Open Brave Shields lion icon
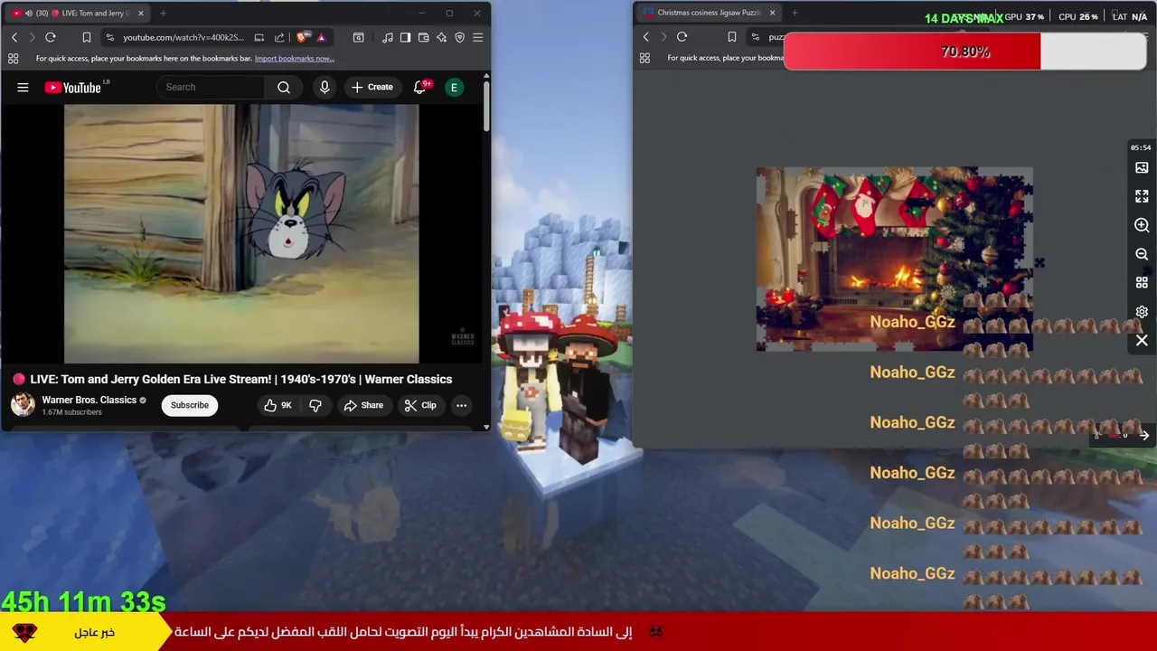The width and height of the screenshot is (1157, 651). (301, 37)
